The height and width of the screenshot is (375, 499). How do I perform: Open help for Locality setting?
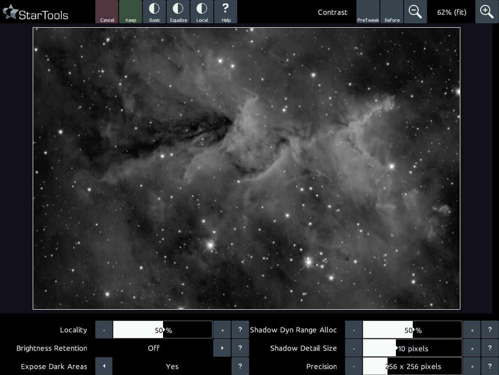(x=240, y=330)
